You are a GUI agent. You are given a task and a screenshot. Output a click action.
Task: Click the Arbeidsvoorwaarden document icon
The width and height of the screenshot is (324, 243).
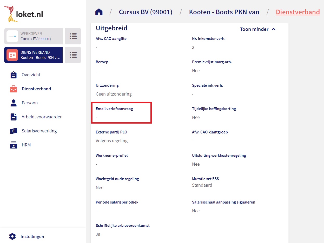pyautogui.click(x=13, y=117)
